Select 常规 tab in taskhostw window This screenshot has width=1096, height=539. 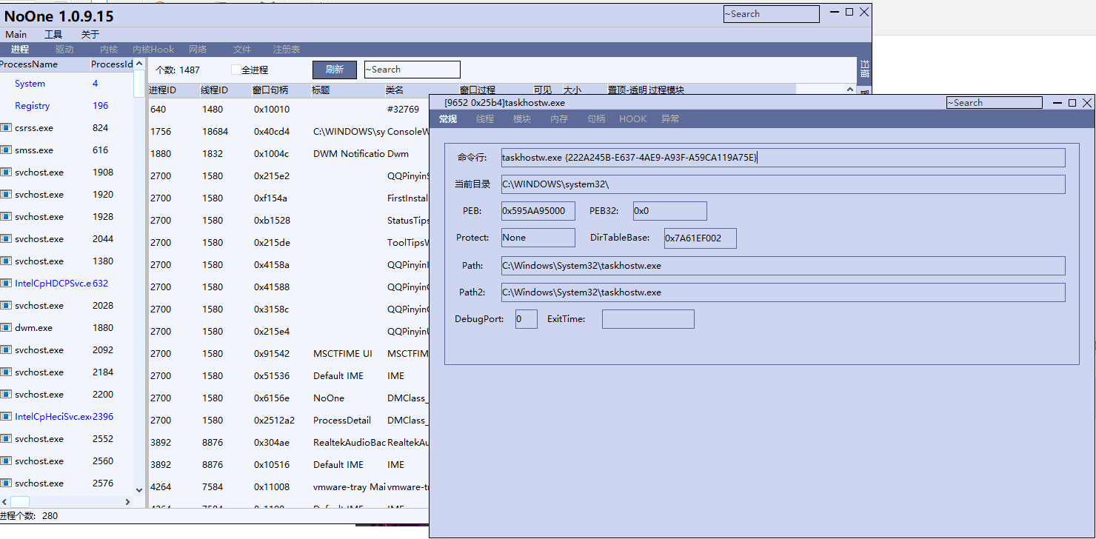[448, 119]
